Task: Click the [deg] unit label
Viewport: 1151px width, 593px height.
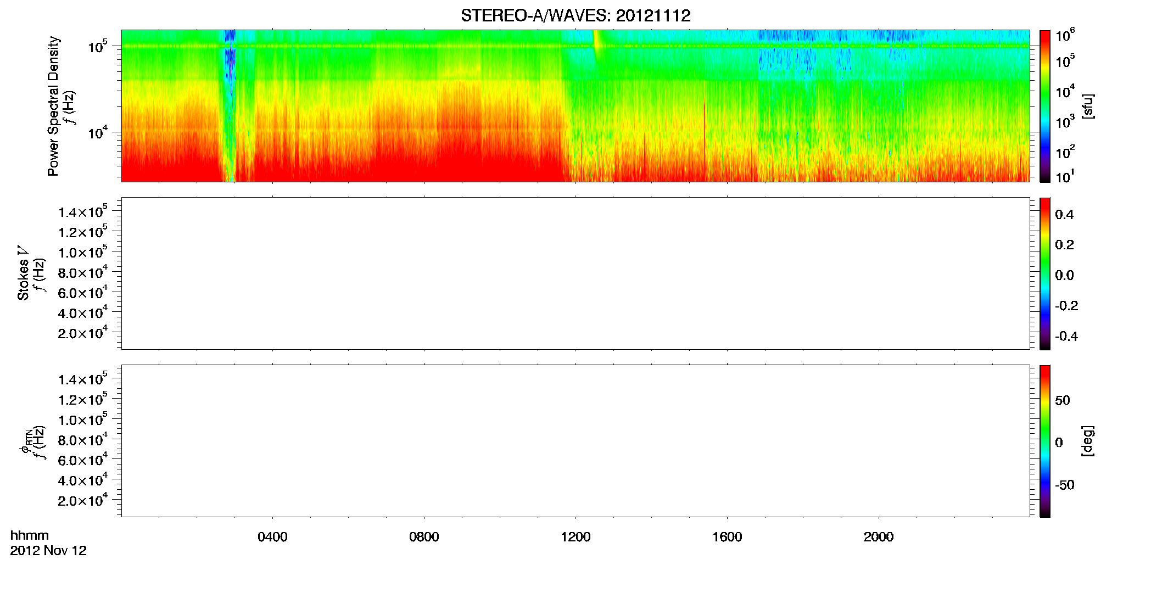Action: coord(1087,441)
